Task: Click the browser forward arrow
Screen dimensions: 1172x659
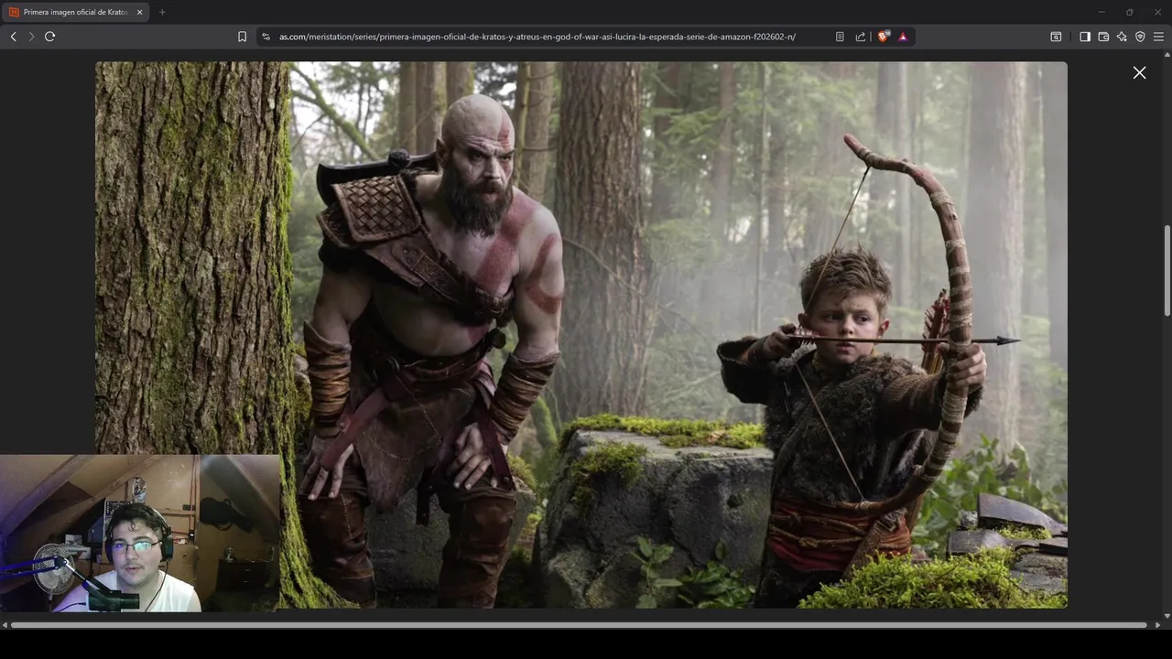Action: pos(31,37)
